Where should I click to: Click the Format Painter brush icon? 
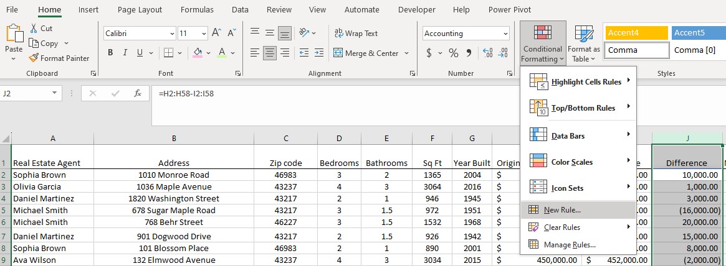click(x=34, y=58)
